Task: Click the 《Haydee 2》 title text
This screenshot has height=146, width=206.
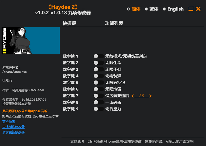Action: (x=63, y=7)
